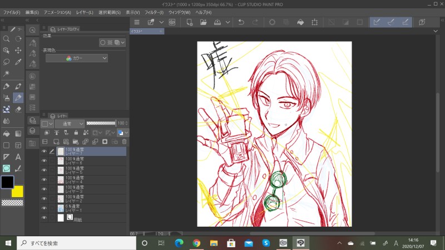Click the Open file folder icon

203,22
